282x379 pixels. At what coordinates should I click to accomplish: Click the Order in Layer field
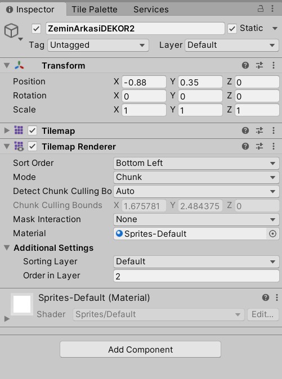(196, 276)
